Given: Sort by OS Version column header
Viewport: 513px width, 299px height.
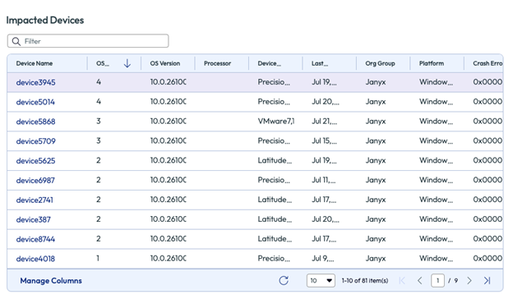Looking at the screenshot, I should pos(165,63).
